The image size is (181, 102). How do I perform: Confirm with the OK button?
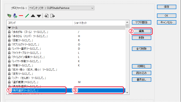click(x=166, y=16)
